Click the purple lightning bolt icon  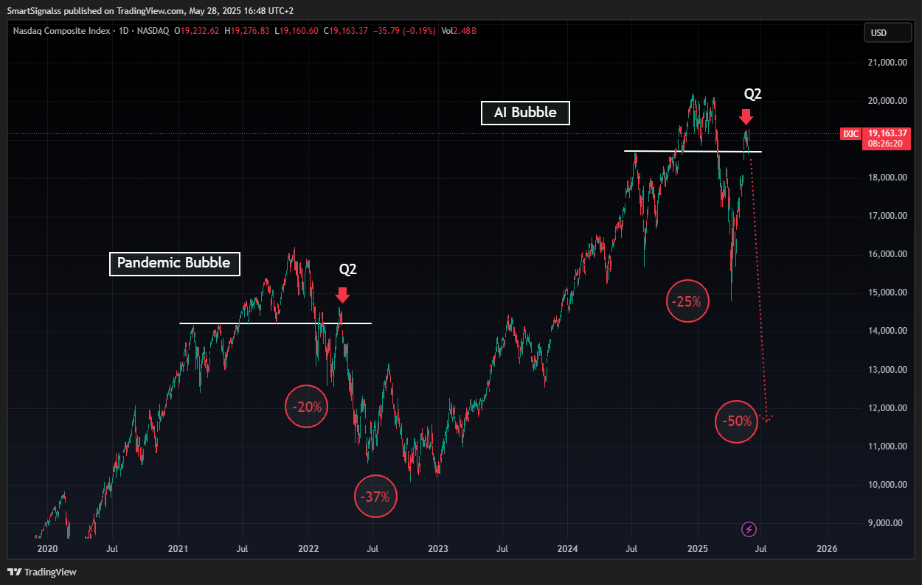coord(749,529)
